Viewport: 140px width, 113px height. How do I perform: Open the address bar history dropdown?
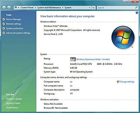[x=89, y=8]
